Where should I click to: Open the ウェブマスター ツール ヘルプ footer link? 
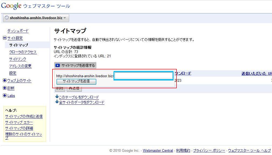click(249, 150)
